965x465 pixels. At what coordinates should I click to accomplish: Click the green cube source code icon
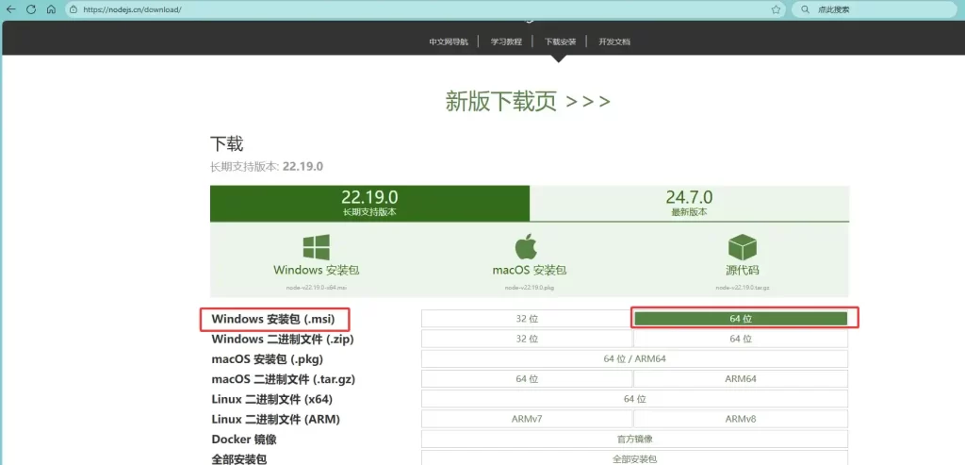[742, 248]
